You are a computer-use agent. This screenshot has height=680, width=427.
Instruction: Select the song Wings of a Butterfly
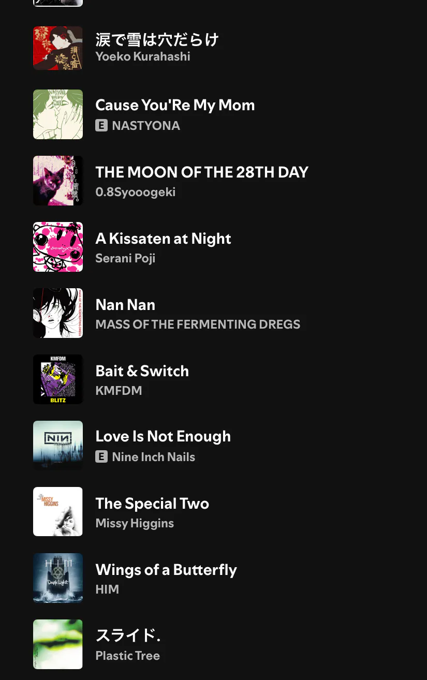[x=166, y=569]
